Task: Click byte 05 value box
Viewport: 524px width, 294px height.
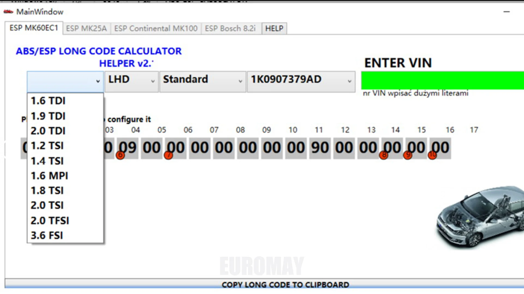Action: [x=151, y=148]
